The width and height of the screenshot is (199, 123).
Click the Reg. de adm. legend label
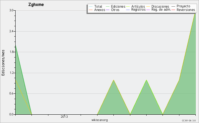(161, 10)
